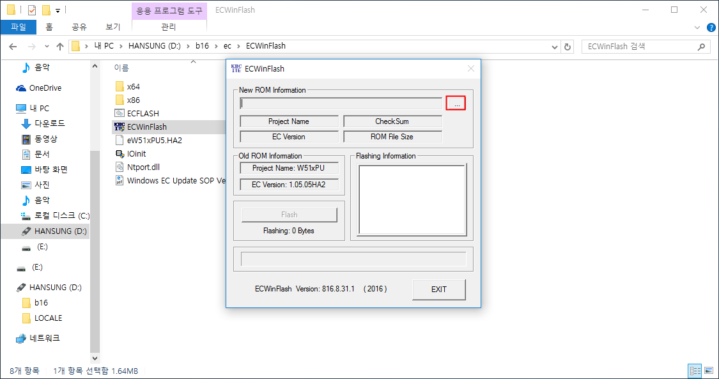Viewport: 719px width, 379px height.
Task: Click the Up one level arrow
Action: coord(59,46)
